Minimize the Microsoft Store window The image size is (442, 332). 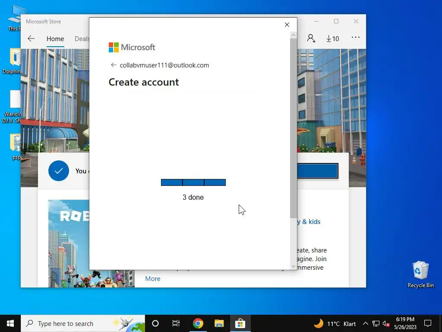click(x=316, y=22)
